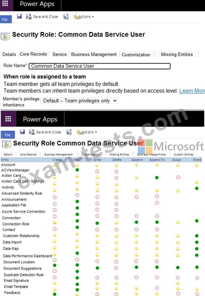Viewport: 205px width, 296px height.
Task: Click the icon left of Actions in the upper toolbar
Action: (x=66, y=17)
